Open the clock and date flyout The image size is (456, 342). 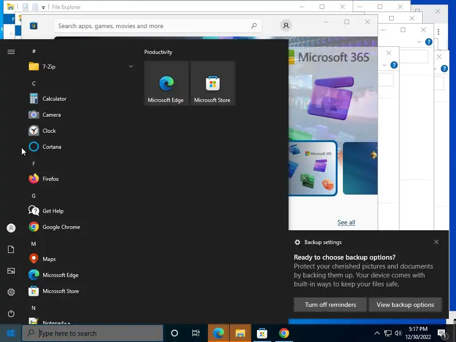tap(418, 333)
